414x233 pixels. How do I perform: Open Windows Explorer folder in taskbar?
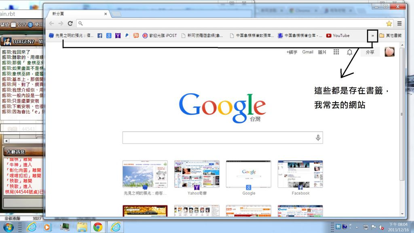click(x=82, y=227)
